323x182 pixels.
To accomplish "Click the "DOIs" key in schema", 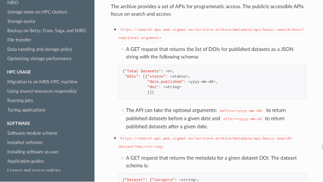I will click(x=131, y=76).
